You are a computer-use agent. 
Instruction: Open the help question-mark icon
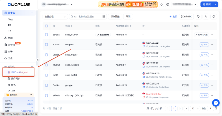point(168,4)
